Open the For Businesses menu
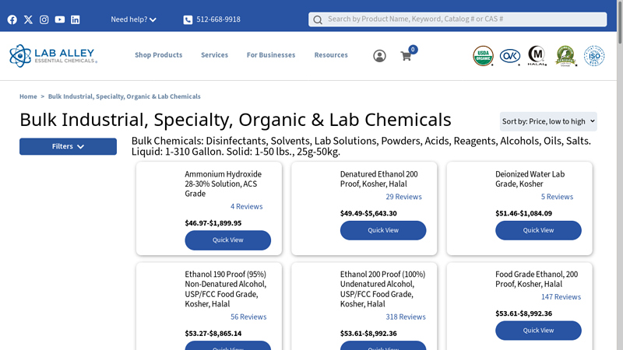623x350 pixels. pyautogui.click(x=271, y=55)
